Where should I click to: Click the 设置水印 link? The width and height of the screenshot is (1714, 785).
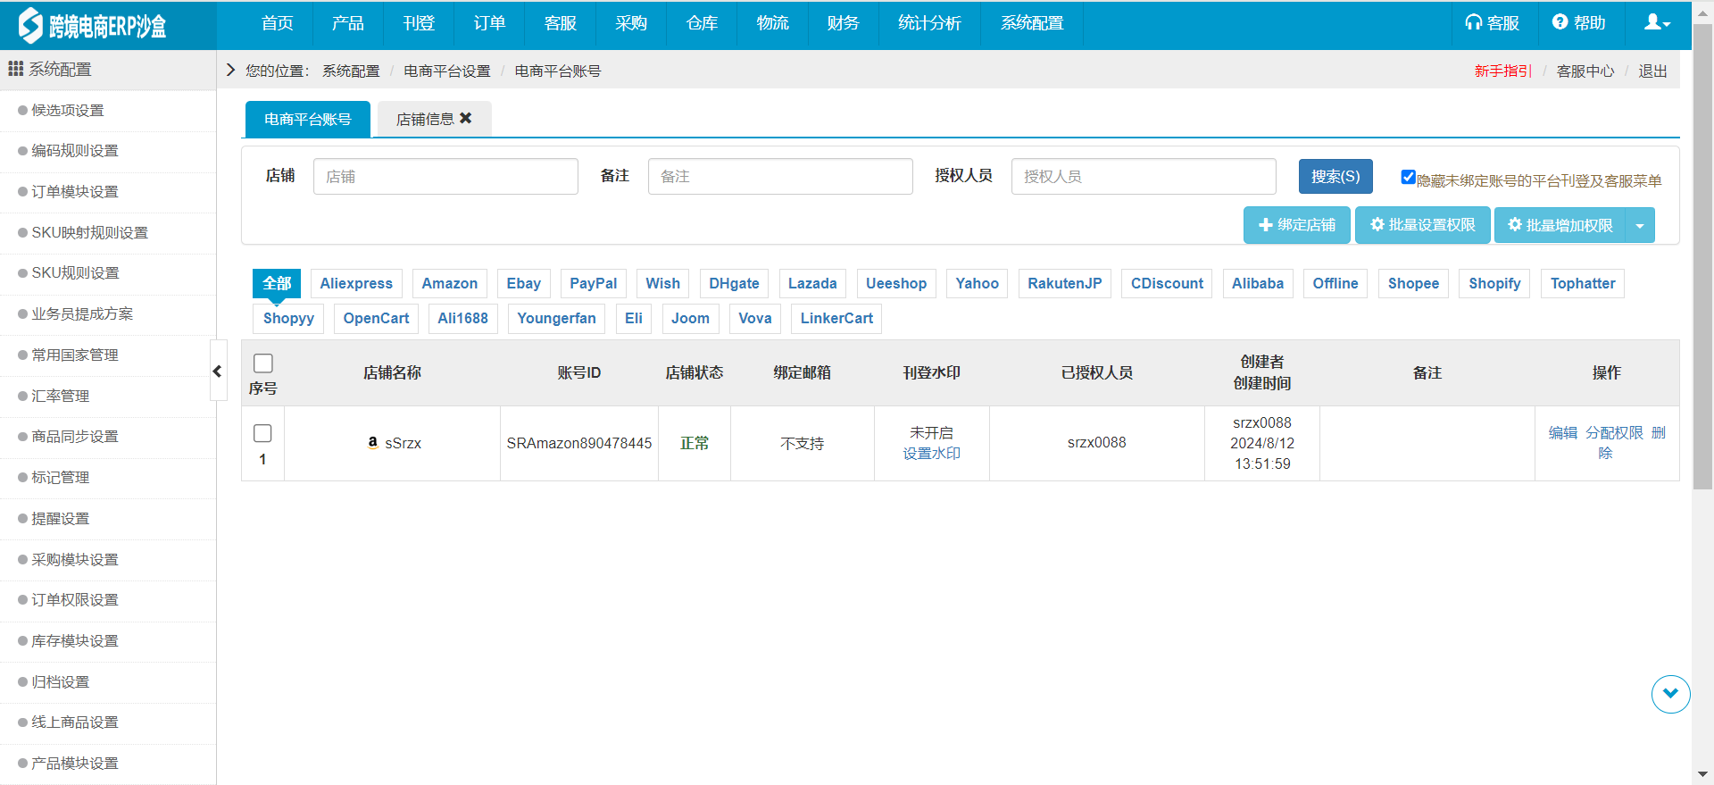[931, 454]
